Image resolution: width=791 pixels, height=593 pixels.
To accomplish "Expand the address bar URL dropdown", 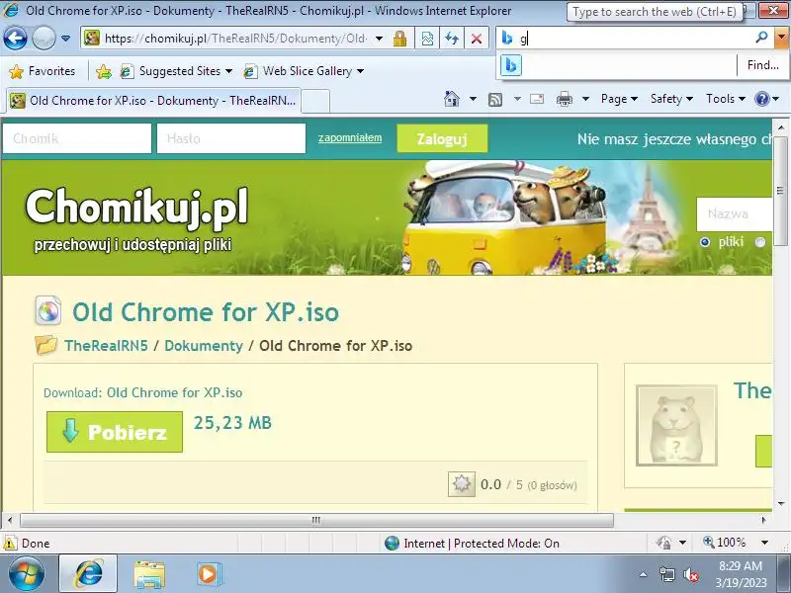I will click(x=380, y=39).
